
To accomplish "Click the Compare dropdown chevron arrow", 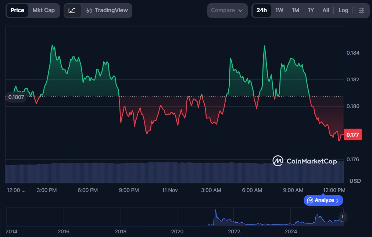I will pyautogui.click(x=240, y=11).
